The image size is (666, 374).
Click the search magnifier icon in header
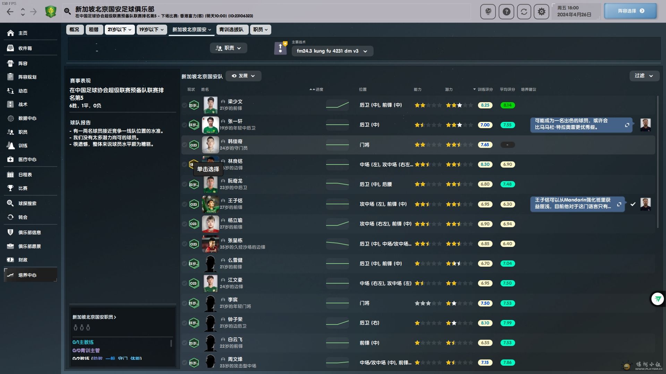click(x=67, y=11)
